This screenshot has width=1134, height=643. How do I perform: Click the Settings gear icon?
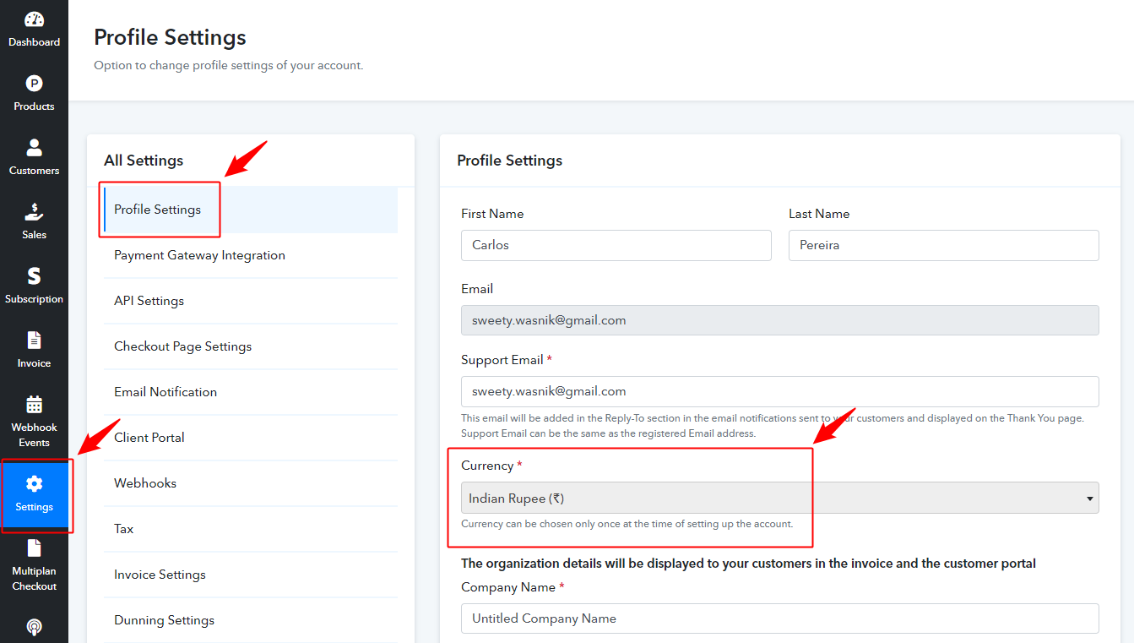(34, 484)
